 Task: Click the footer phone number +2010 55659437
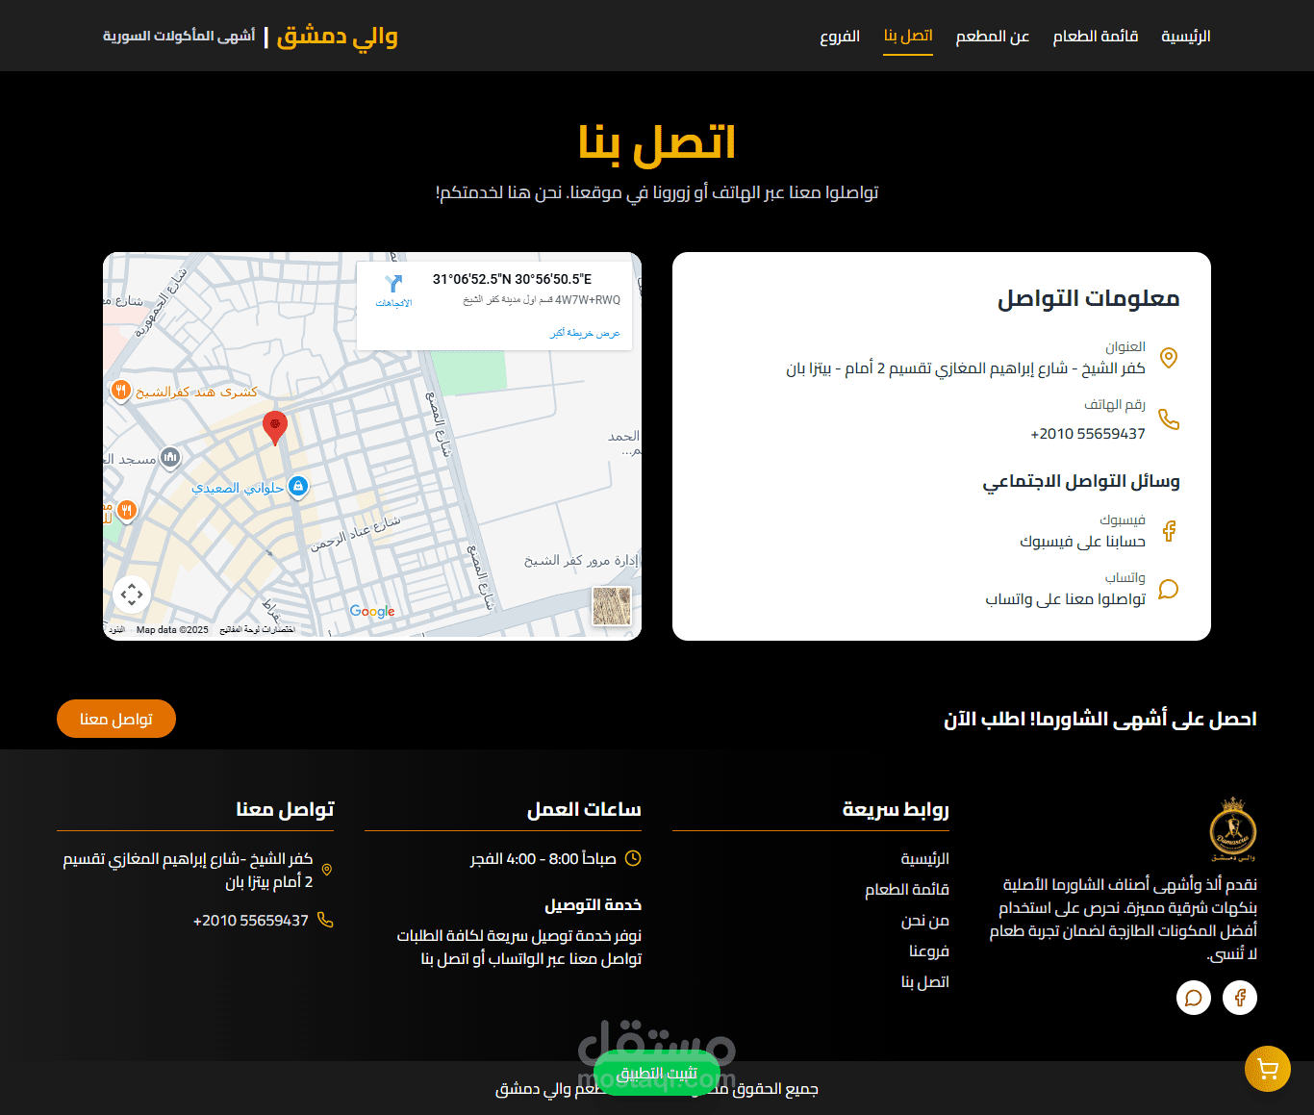click(251, 921)
